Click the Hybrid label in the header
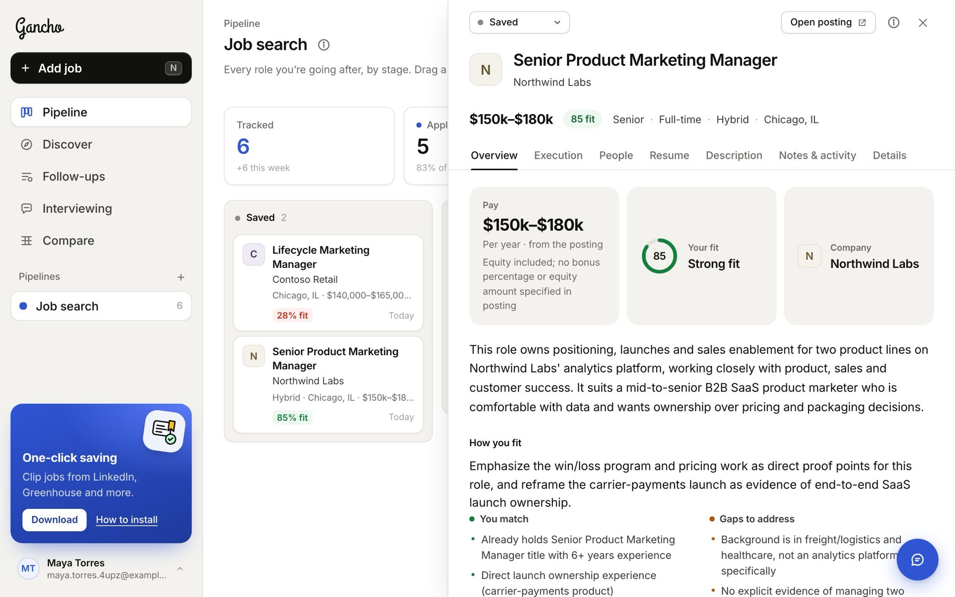Image resolution: width=955 pixels, height=597 pixels. click(x=732, y=119)
